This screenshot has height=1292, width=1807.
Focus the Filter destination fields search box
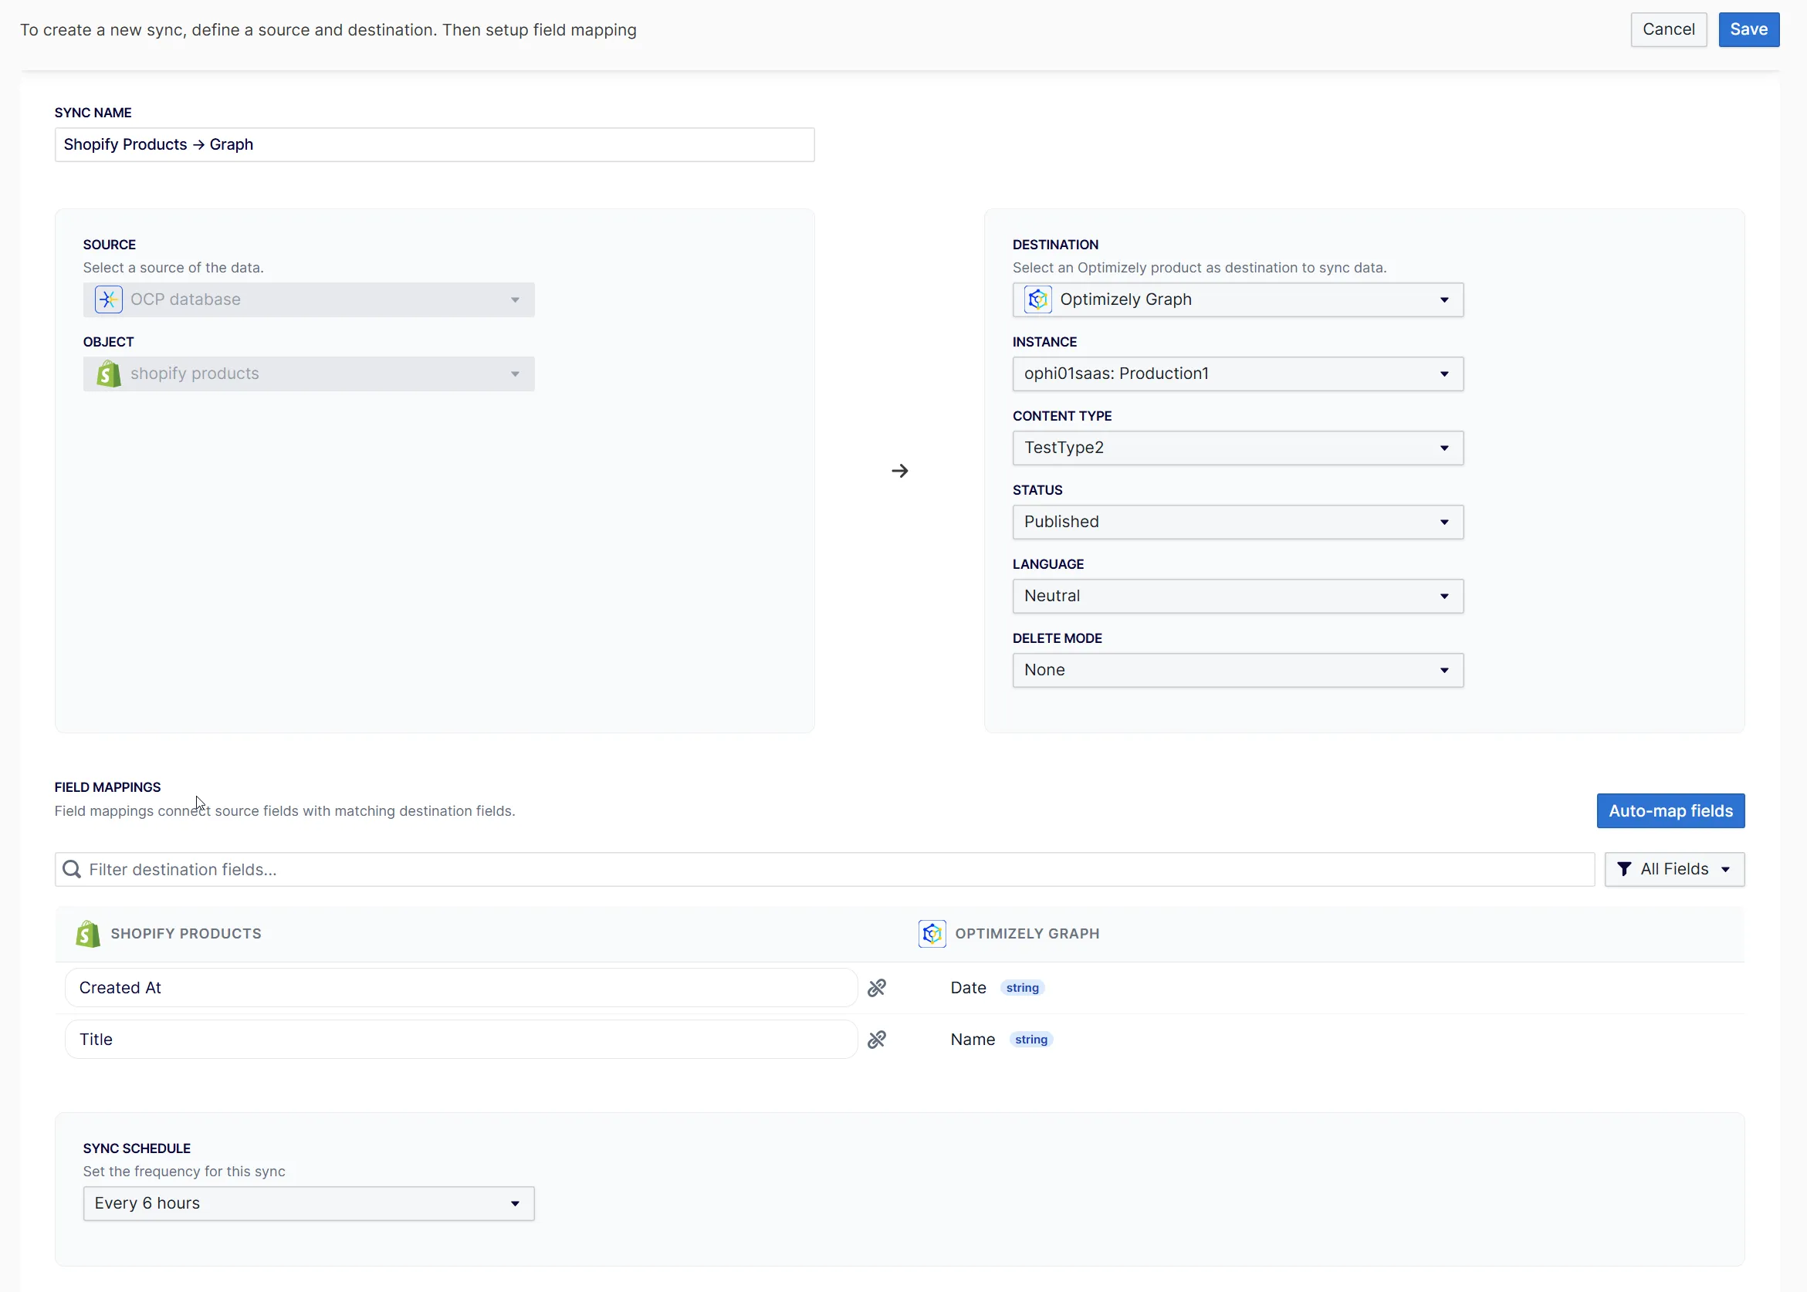(x=824, y=870)
